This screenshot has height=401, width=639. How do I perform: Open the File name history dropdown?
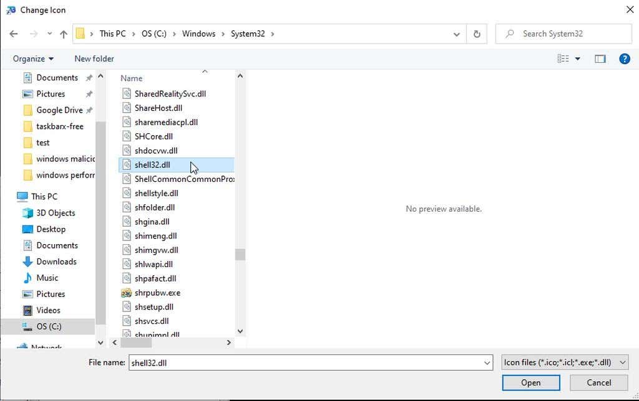click(487, 363)
